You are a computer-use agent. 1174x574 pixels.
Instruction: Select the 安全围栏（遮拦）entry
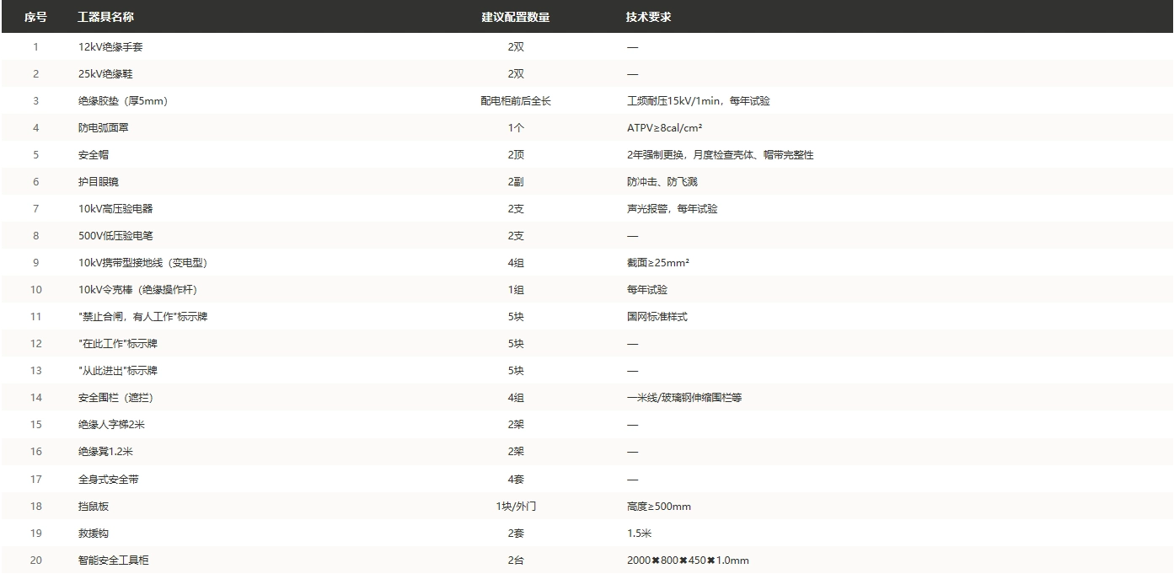point(115,398)
